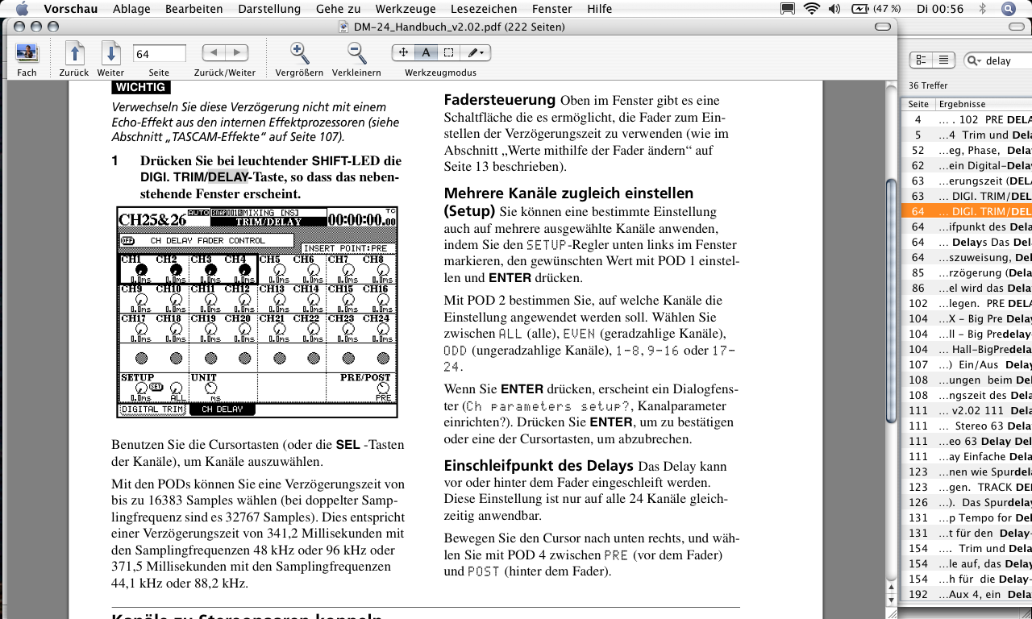Switch drawer to outline view
This screenshot has width=1032, height=619.
pyautogui.click(x=922, y=60)
